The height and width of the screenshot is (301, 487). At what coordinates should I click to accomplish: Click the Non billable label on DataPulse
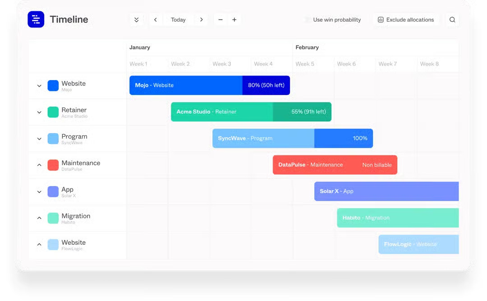377,165
